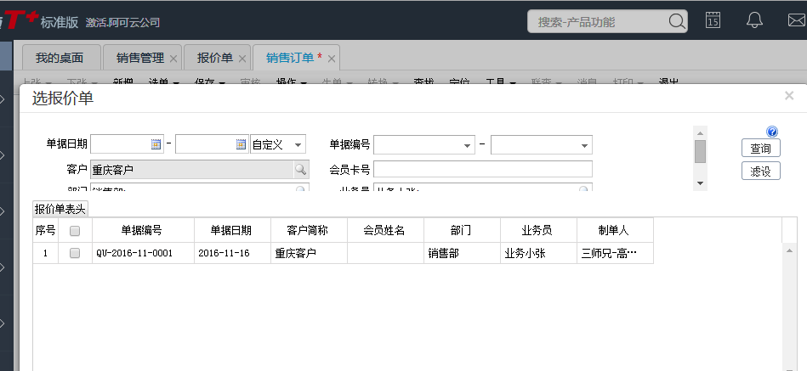Select the 报价单表头 tab

click(60, 209)
